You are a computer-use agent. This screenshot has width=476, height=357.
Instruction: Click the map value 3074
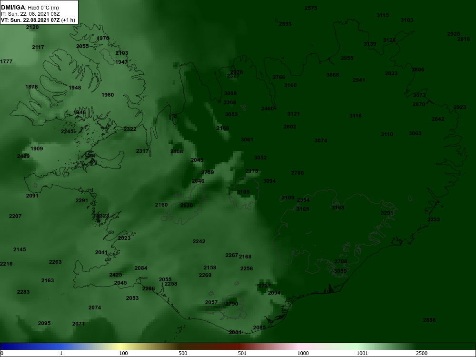tap(321, 140)
